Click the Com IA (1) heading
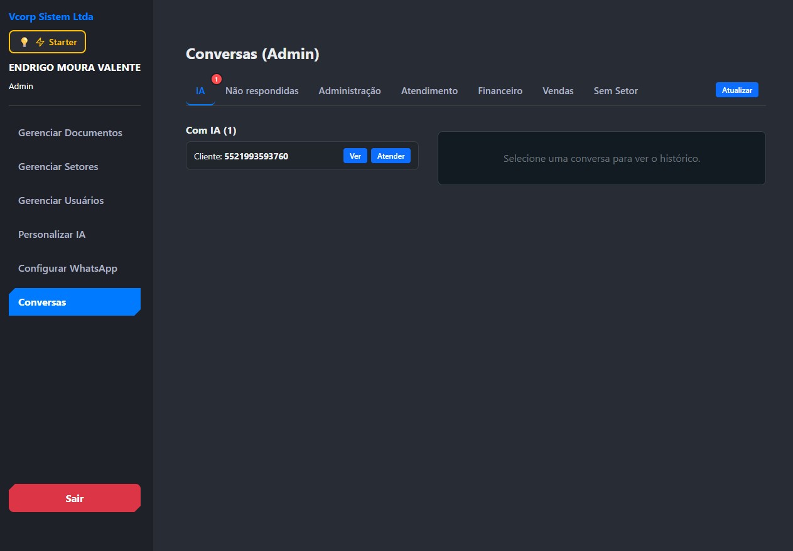This screenshot has width=793, height=551. [211, 131]
